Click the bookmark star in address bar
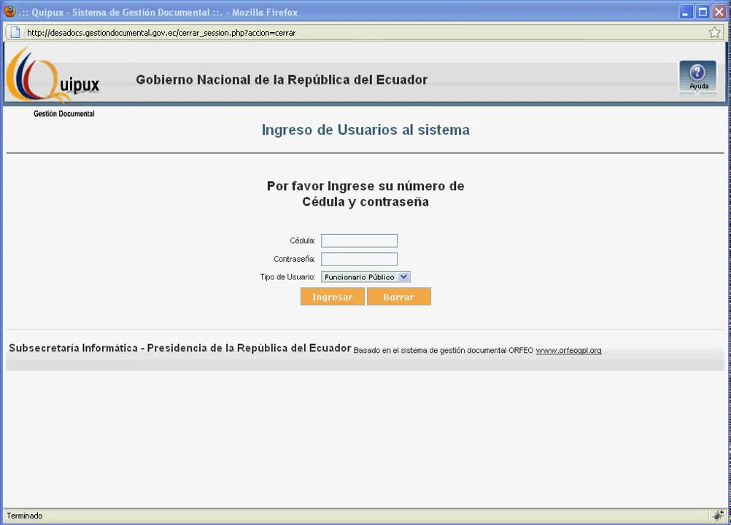Viewport: 731px width, 525px height. click(x=714, y=32)
